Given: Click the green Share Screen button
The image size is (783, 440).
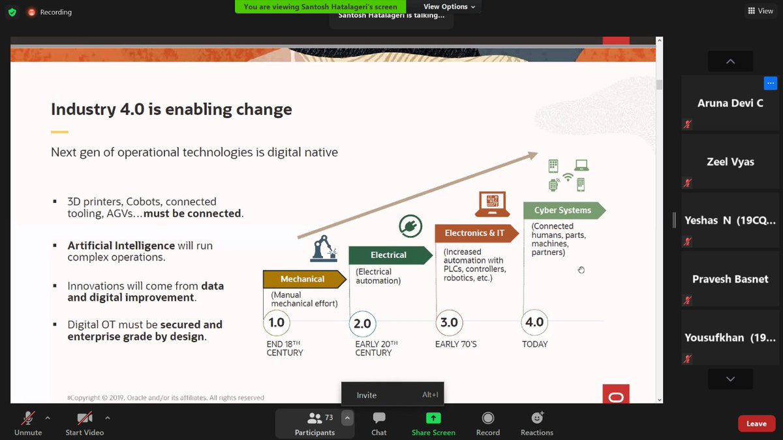Looking at the screenshot, I should click(x=433, y=423).
